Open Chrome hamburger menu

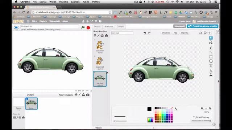216,12
